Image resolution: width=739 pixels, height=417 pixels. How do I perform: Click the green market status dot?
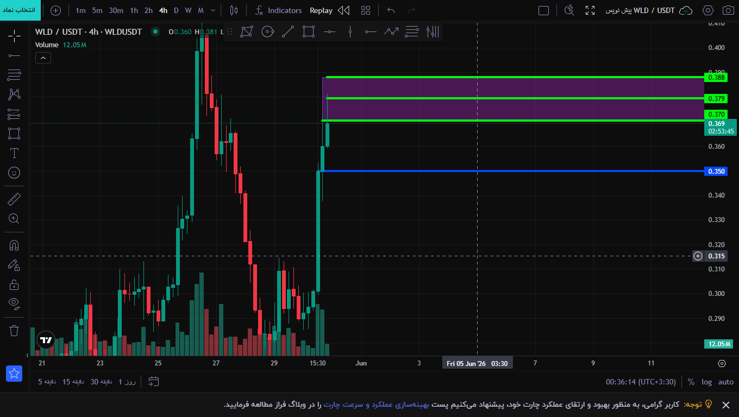pyautogui.click(x=155, y=31)
